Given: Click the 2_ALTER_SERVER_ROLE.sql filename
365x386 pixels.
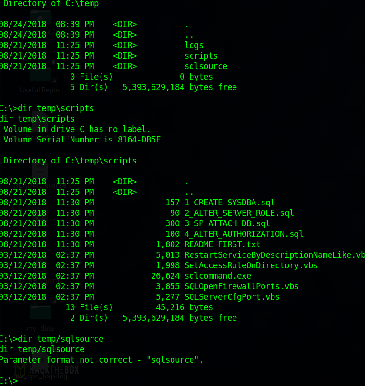Looking at the screenshot, I should point(239,213).
